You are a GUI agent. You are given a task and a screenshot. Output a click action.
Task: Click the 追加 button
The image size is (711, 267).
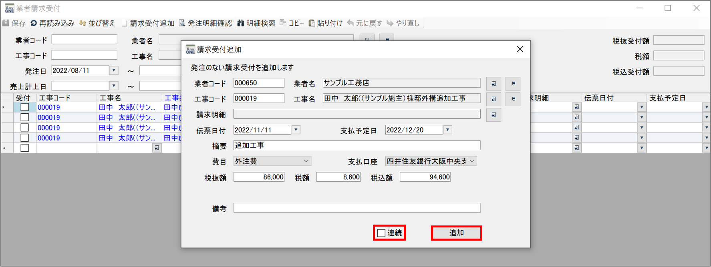pyautogui.click(x=456, y=233)
